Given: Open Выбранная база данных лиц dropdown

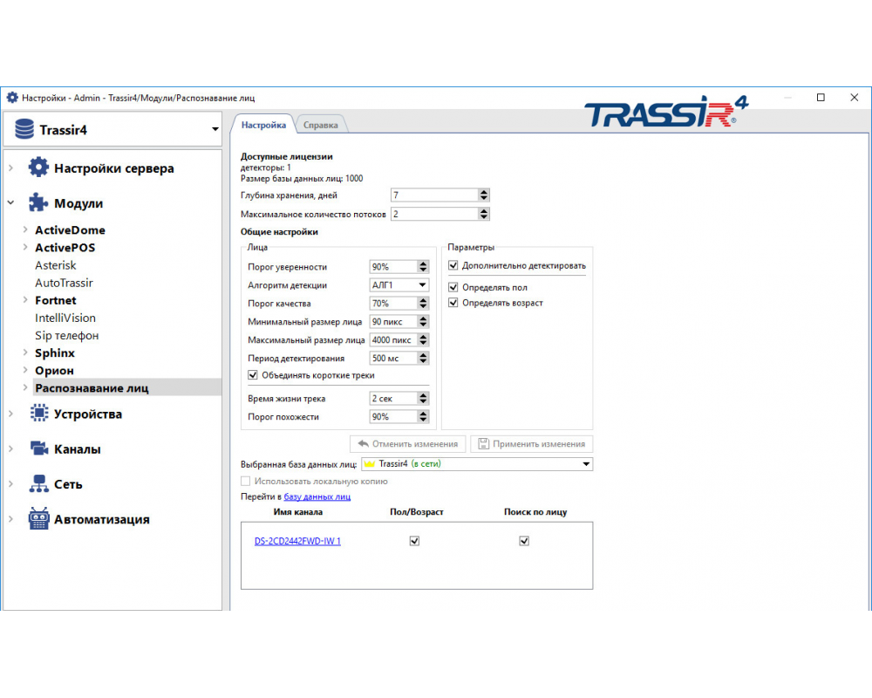Looking at the screenshot, I should pyautogui.click(x=477, y=463).
